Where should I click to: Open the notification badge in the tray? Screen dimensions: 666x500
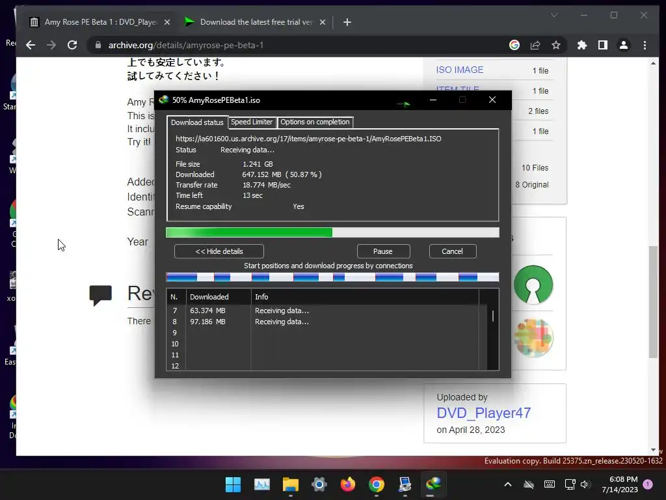(x=648, y=484)
